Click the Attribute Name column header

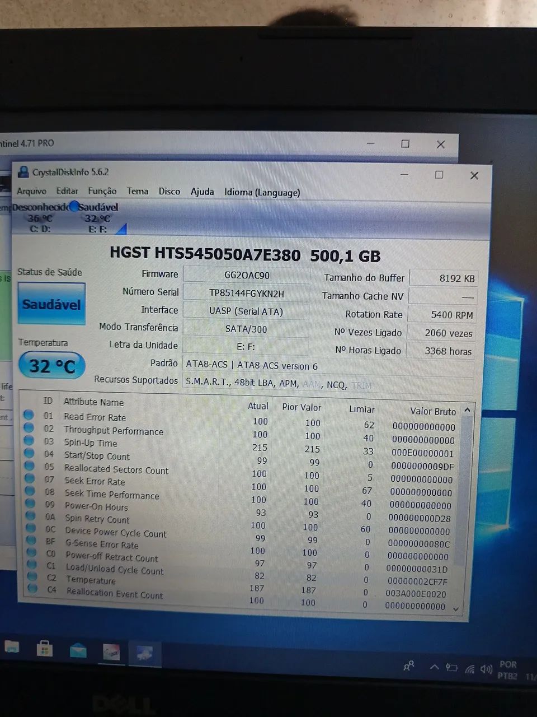(x=93, y=402)
